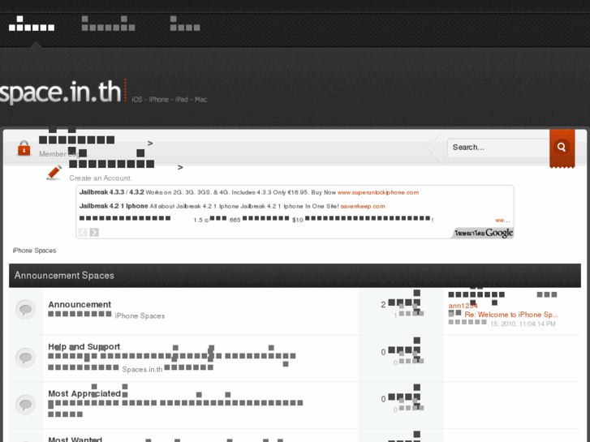Open the Most Appreciated board
The width and height of the screenshot is (590, 442).
point(84,393)
